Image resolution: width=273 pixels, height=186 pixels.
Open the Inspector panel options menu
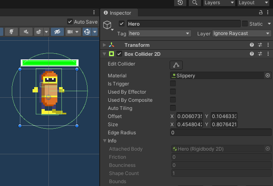pyautogui.click(x=268, y=12)
